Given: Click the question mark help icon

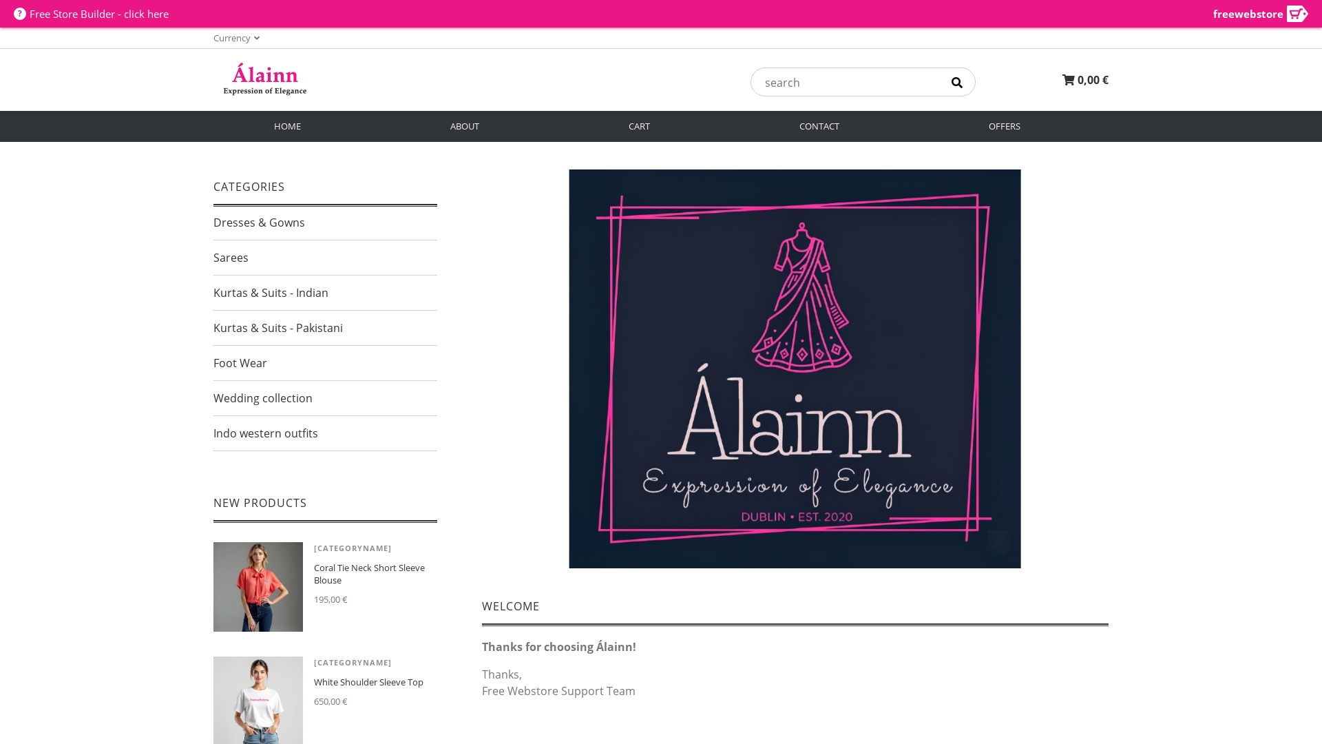Looking at the screenshot, I should 20,14.
